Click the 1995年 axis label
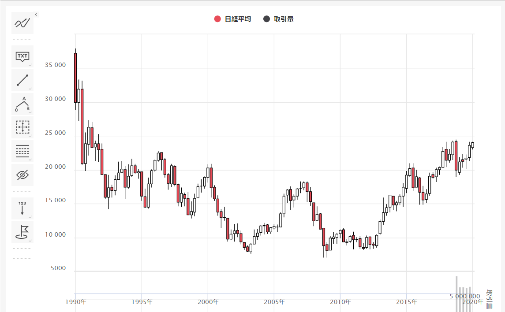Screen dimensions: 505x312 coord(142,302)
